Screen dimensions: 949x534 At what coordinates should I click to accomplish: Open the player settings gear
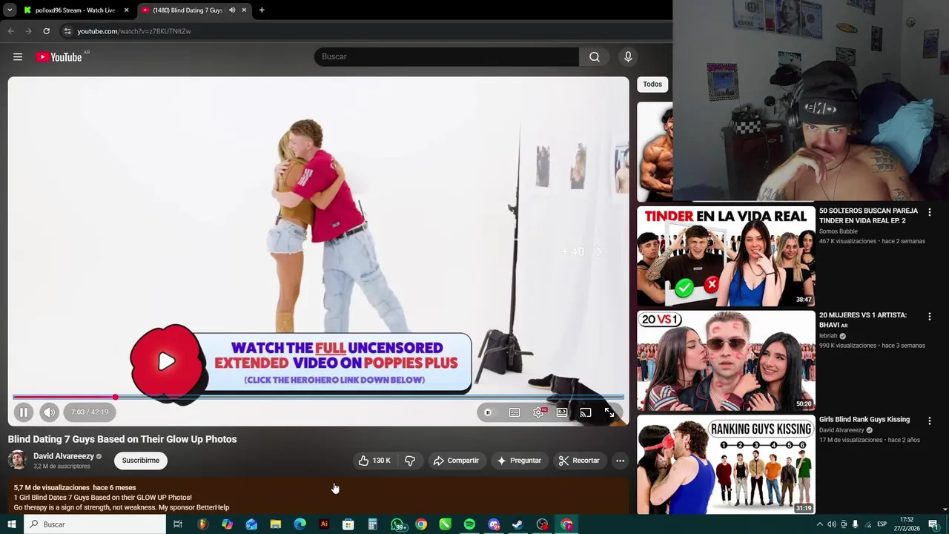tap(538, 412)
